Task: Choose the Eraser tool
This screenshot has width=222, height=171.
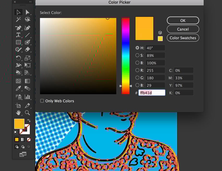Action: coord(27,49)
